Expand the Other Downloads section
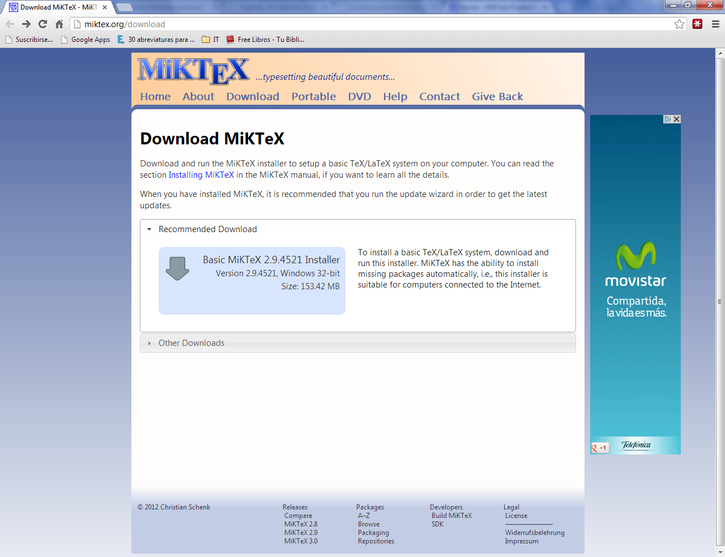This screenshot has width=725, height=557. click(150, 343)
